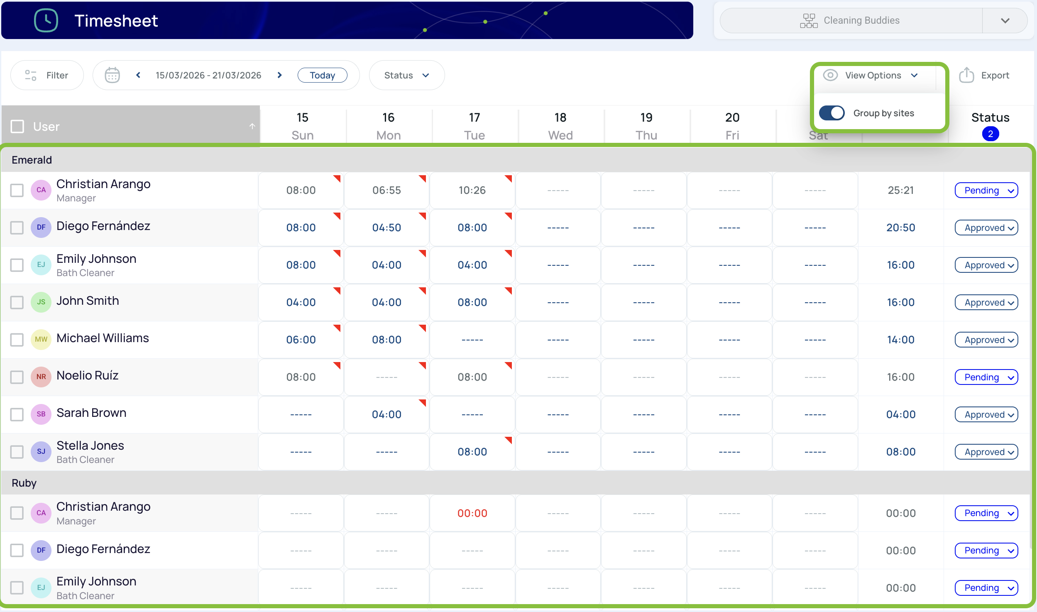Open the Status filter dropdown
The image size is (1037, 612).
click(x=406, y=75)
